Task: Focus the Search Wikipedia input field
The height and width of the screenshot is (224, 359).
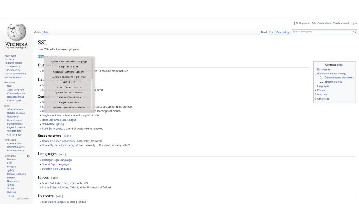Action: [x=322, y=32]
